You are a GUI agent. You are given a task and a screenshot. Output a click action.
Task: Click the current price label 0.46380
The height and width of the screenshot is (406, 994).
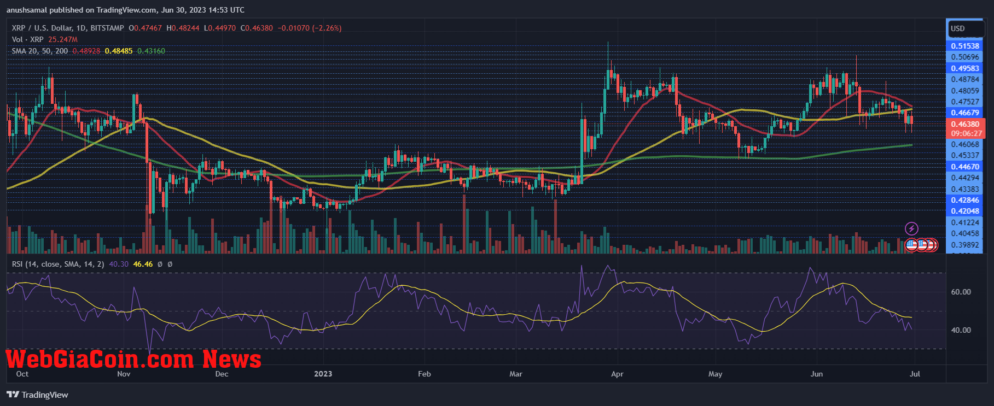coord(965,124)
